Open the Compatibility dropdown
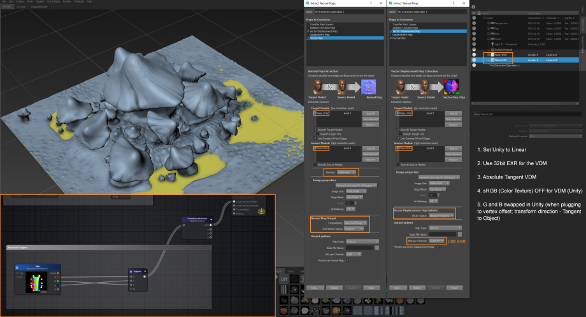The image size is (586, 317). [x=355, y=223]
